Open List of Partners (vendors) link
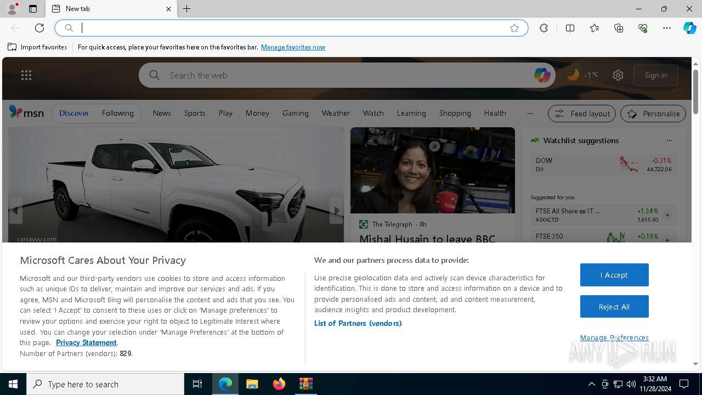 click(x=358, y=323)
